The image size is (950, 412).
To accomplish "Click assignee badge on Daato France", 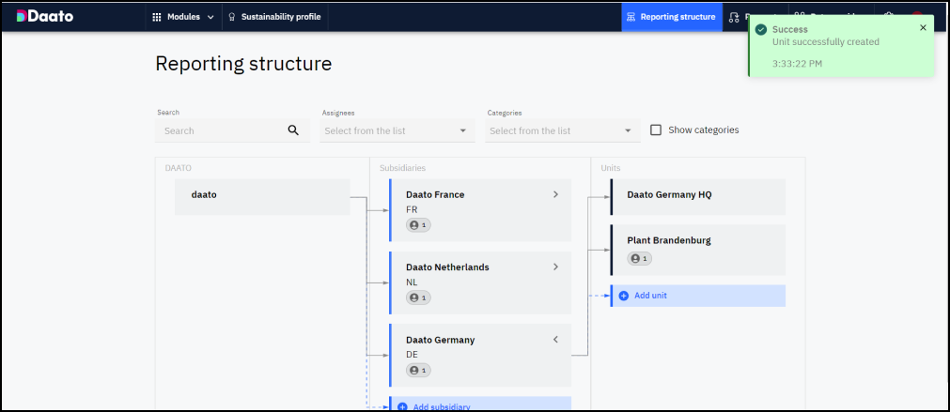I will coord(418,225).
